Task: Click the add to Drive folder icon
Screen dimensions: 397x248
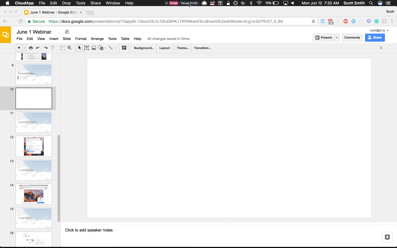Action: (67, 32)
